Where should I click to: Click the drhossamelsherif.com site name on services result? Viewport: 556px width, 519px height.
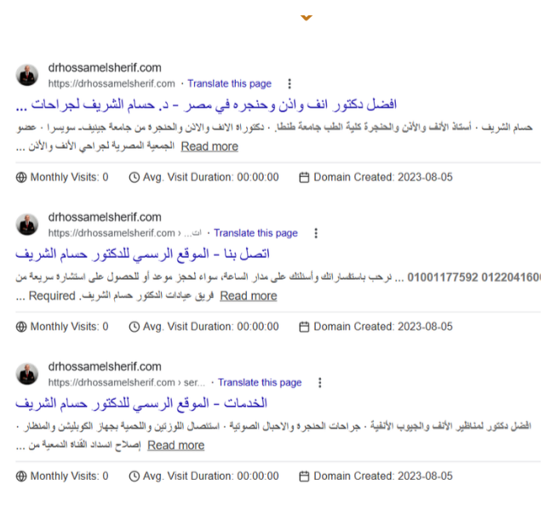[x=105, y=367]
